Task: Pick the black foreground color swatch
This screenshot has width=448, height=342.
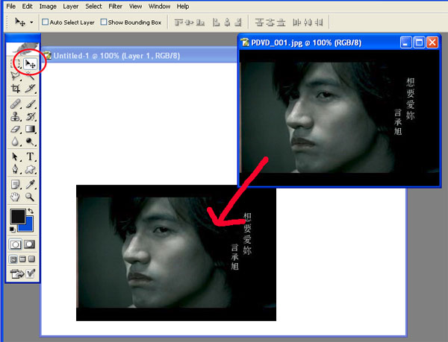Action: [x=18, y=217]
